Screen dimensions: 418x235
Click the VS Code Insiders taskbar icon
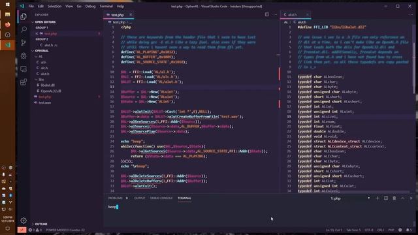click(x=7, y=45)
